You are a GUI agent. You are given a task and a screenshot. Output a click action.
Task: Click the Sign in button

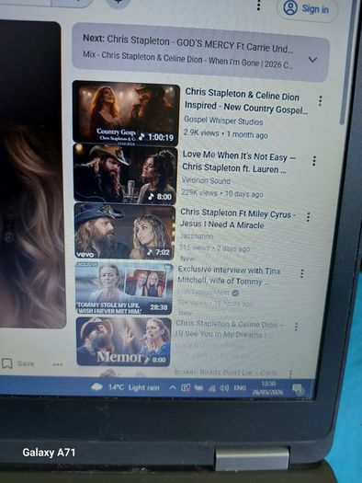pyautogui.click(x=308, y=9)
